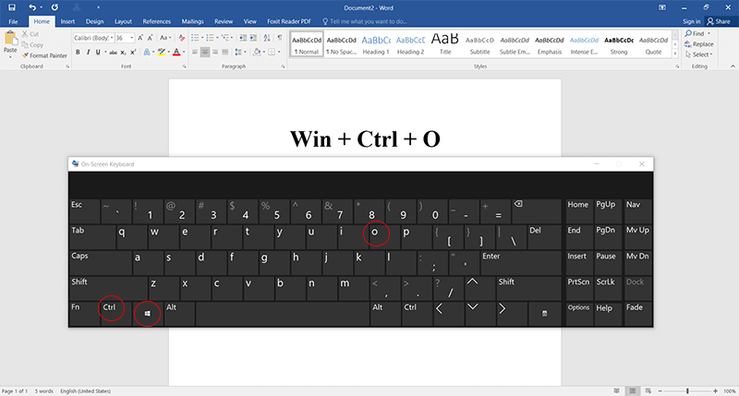This screenshot has height=396, width=739.
Task: Click the Redo icon
Action: pyautogui.click(x=55, y=7)
